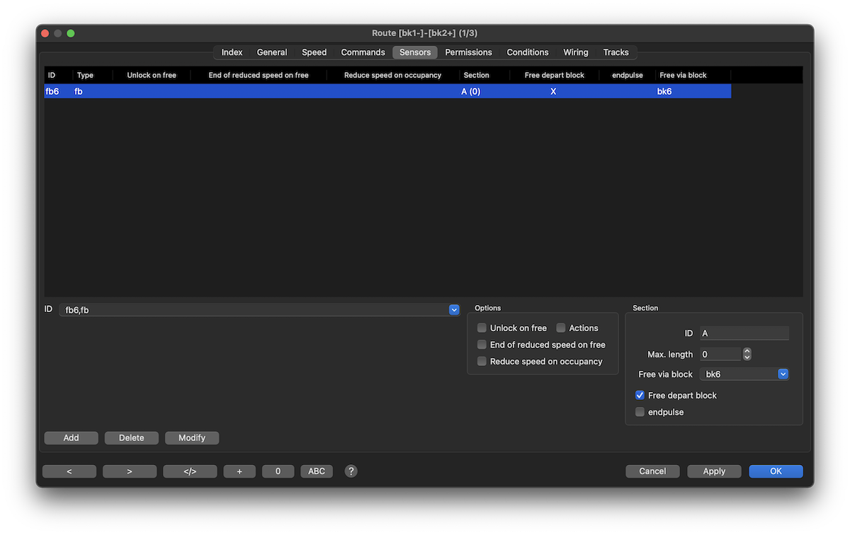
Task: Enable the Unlock on free checkbox
Action: (482, 328)
